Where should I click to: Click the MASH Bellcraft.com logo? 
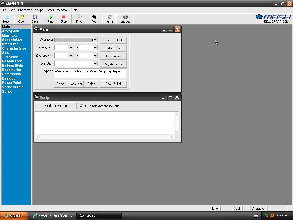273,19
